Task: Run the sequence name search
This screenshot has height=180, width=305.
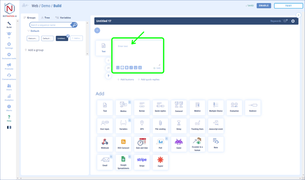Action: [74, 24]
